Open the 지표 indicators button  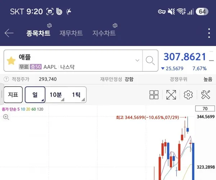pyautogui.click(x=13, y=95)
